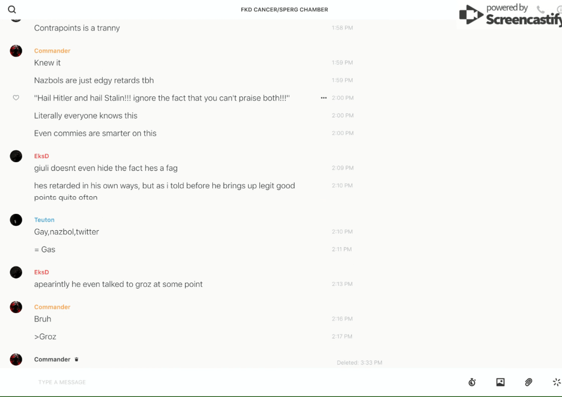Click Commander's avatar beside 'Knew it'
Viewport: 562px width, 397px height.
(16, 51)
